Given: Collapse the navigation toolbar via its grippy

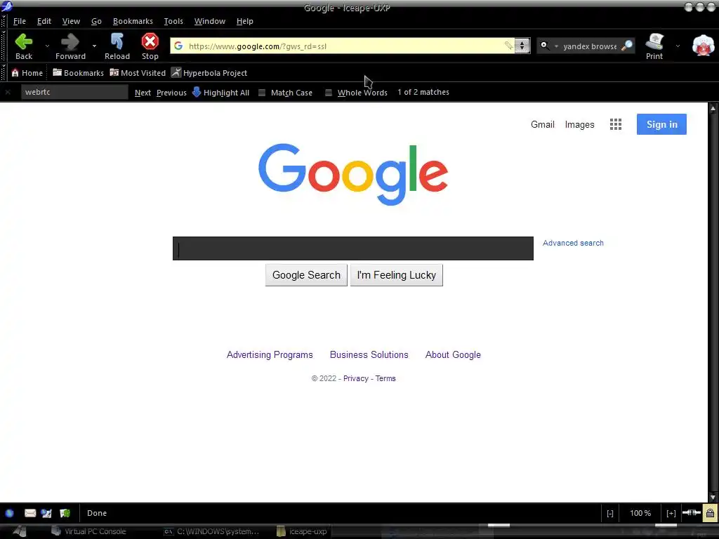Looking at the screenshot, I should point(4,46).
